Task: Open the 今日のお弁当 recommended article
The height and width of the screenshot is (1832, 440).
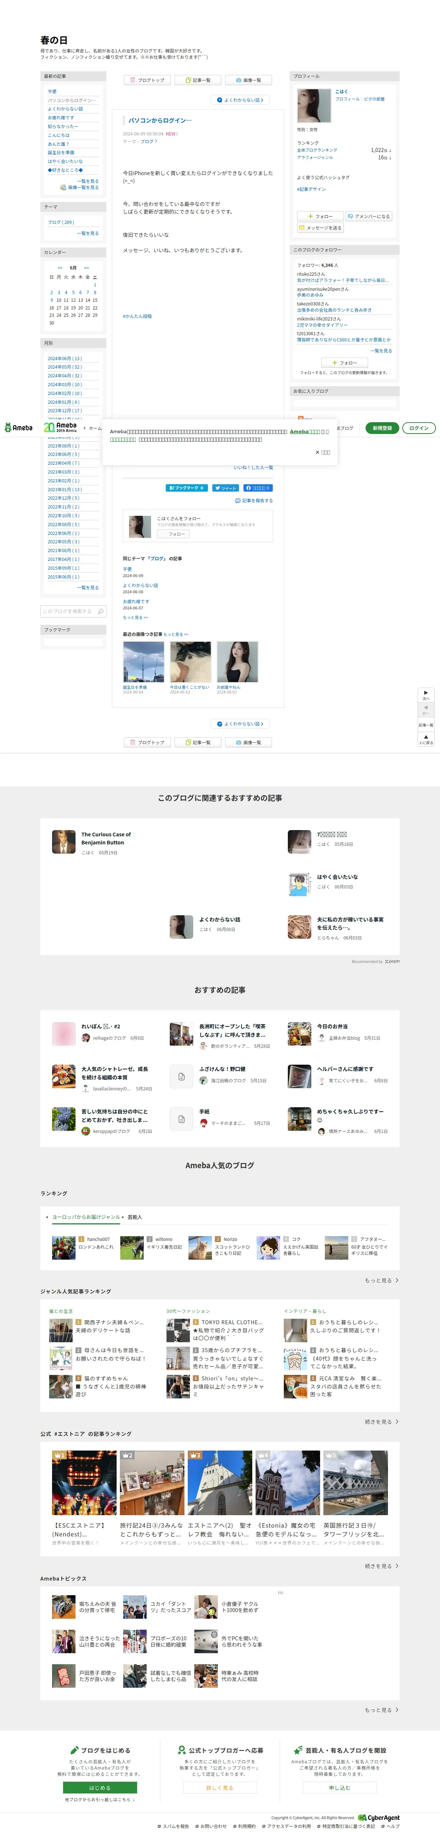Action: pos(333,1026)
